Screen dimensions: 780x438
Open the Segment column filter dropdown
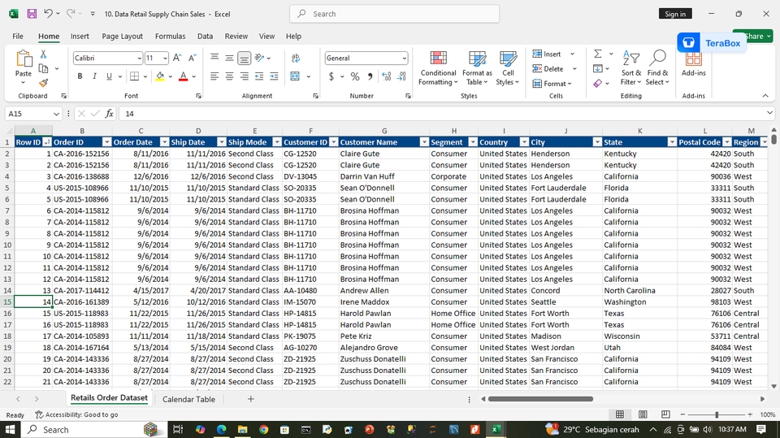coord(473,142)
